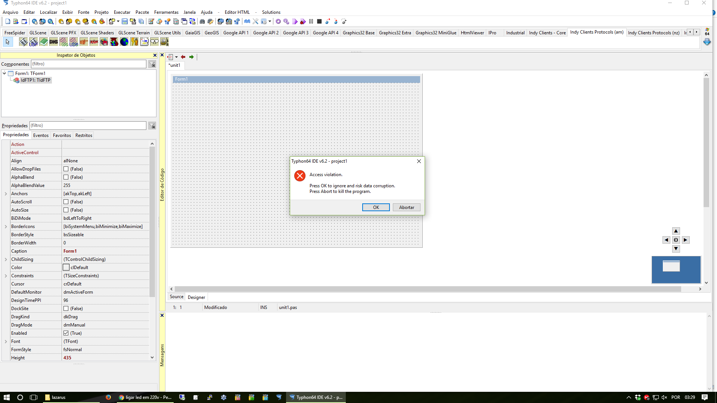Click the blue down arrow beside palette
This screenshot has width=717, height=403.
point(707,42)
